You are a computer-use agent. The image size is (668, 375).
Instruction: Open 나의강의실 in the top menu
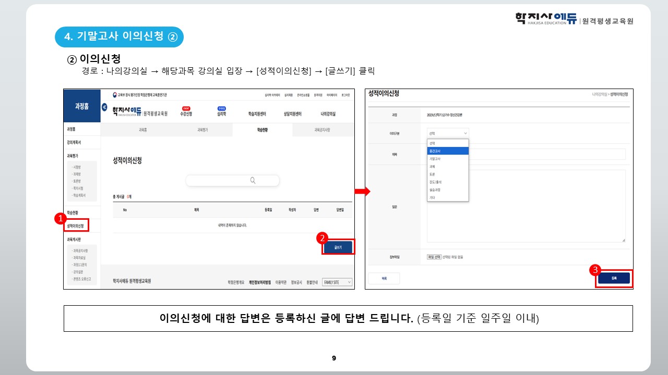(328, 114)
